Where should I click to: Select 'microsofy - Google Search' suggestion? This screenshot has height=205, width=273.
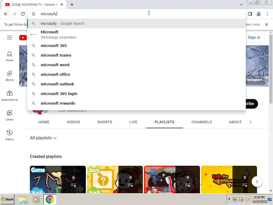(x=136, y=23)
